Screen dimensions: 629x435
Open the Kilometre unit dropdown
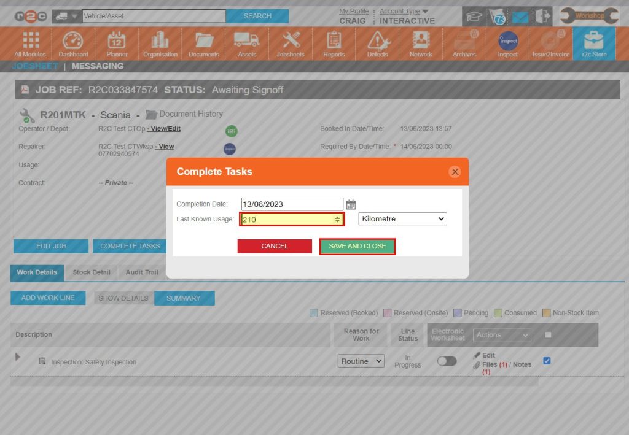[403, 219]
